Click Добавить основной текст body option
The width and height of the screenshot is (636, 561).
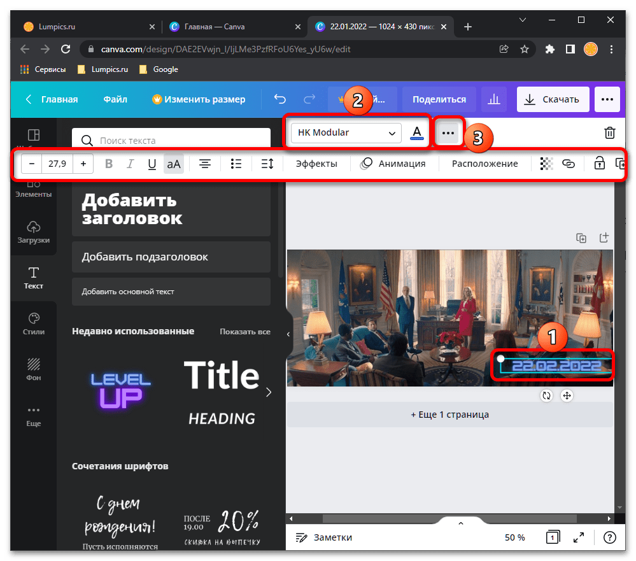coord(171,292)
